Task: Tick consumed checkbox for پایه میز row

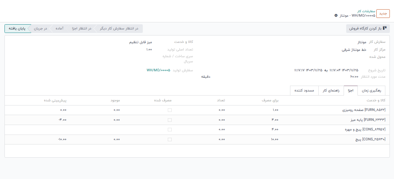Action: click(169, 120)
